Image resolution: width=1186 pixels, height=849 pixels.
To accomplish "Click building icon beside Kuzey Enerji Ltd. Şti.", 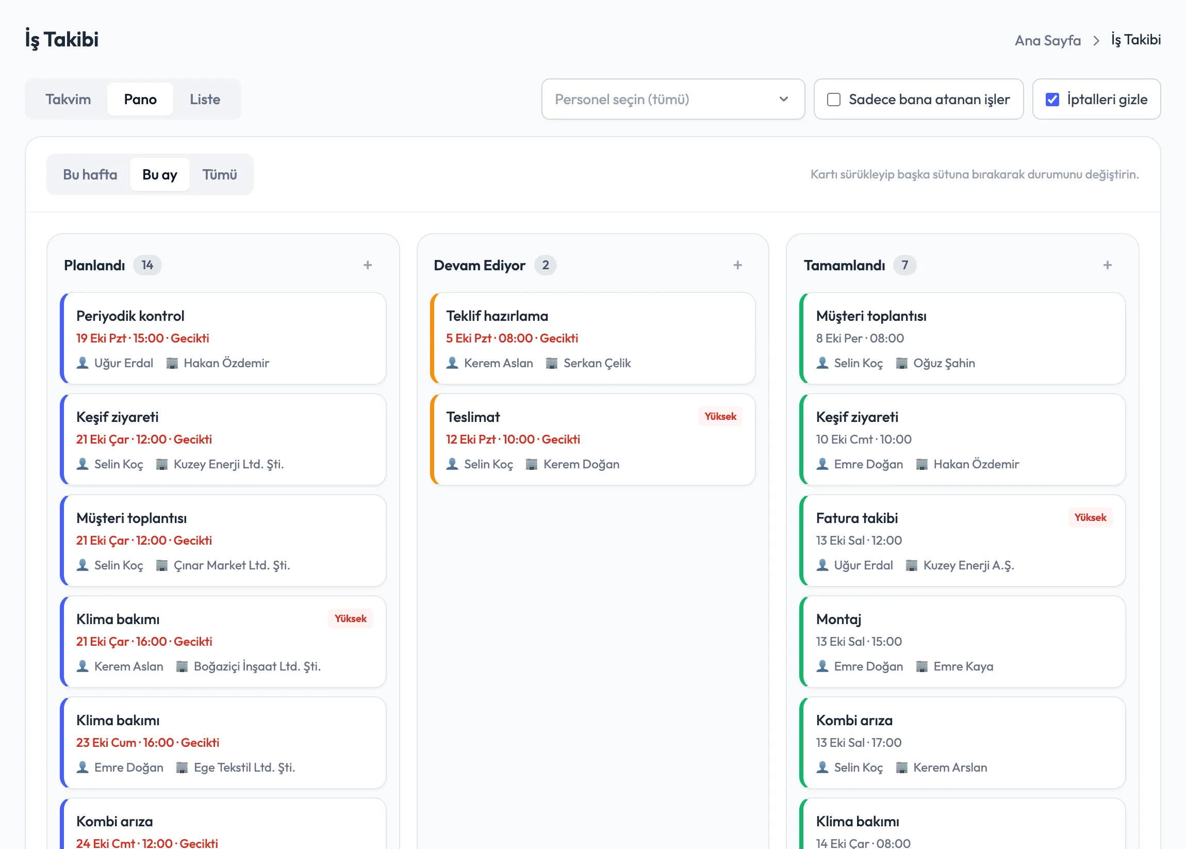I will (162, 464).
